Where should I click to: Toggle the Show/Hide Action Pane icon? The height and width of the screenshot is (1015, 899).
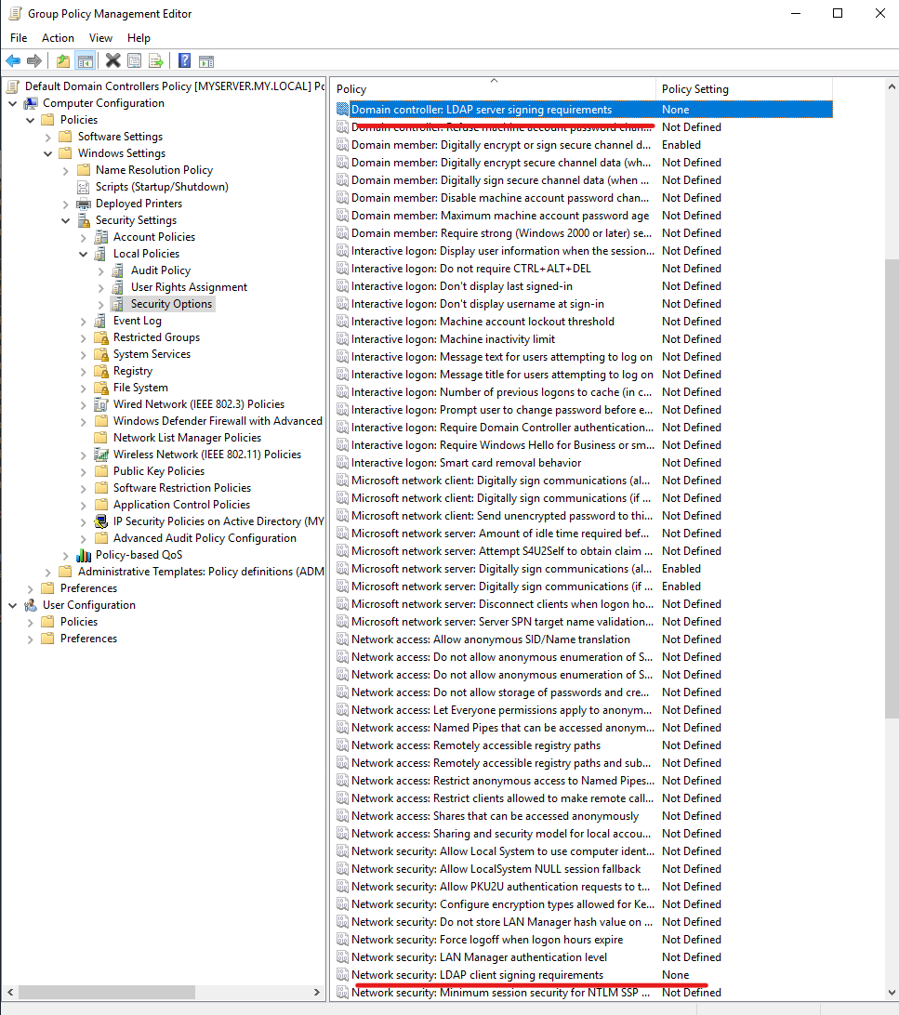pyautogui.click(x=206, y=61)
